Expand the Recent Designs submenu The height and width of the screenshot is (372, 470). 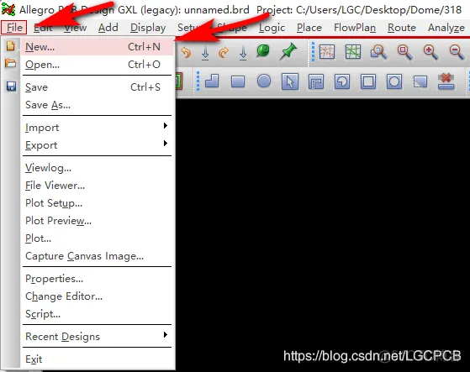[x=98, y=336]
